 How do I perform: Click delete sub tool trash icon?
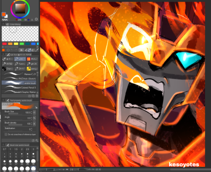pos(37,96)
